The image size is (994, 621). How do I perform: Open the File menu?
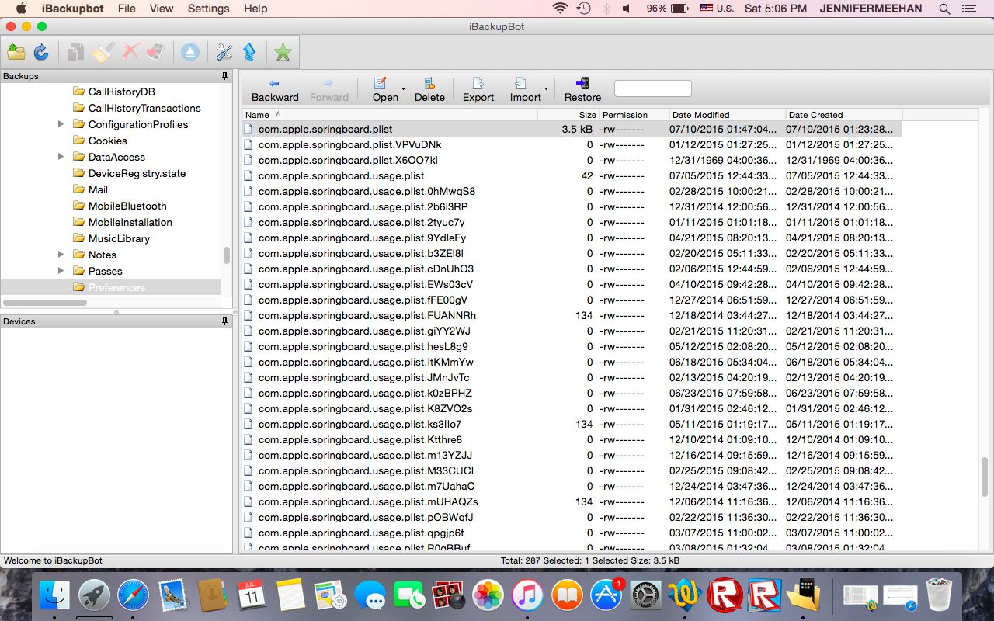pyautogui.click(x=127, y=9)
